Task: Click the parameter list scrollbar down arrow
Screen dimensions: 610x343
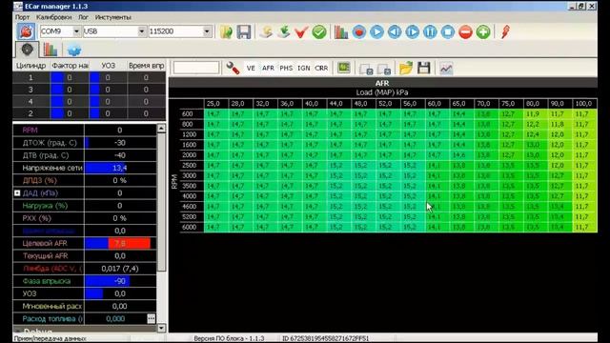Action: click(161, 328)
